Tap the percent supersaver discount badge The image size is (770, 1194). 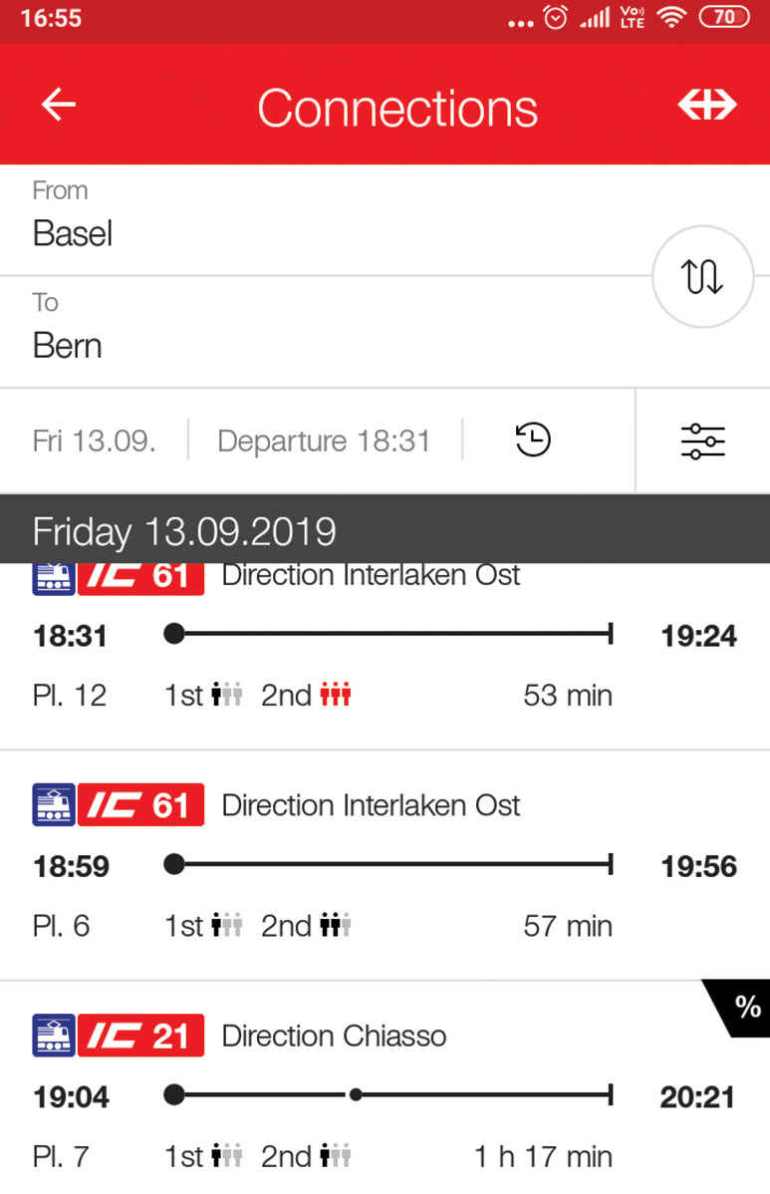click(739, 1007)
